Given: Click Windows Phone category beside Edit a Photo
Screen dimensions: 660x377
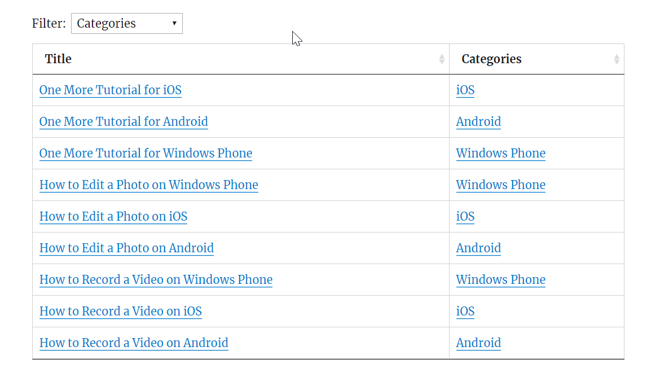Looking at the screenshot, I should 500,185.
